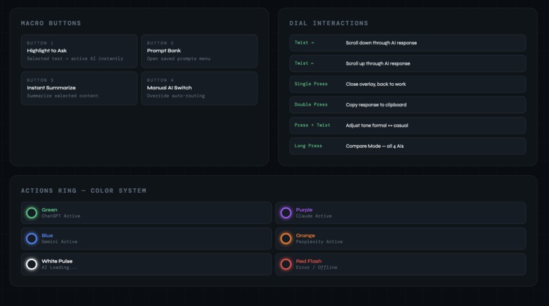Click the 'Orange' color name
Viewport: 549px width, 306px height.
coord(305,235)
